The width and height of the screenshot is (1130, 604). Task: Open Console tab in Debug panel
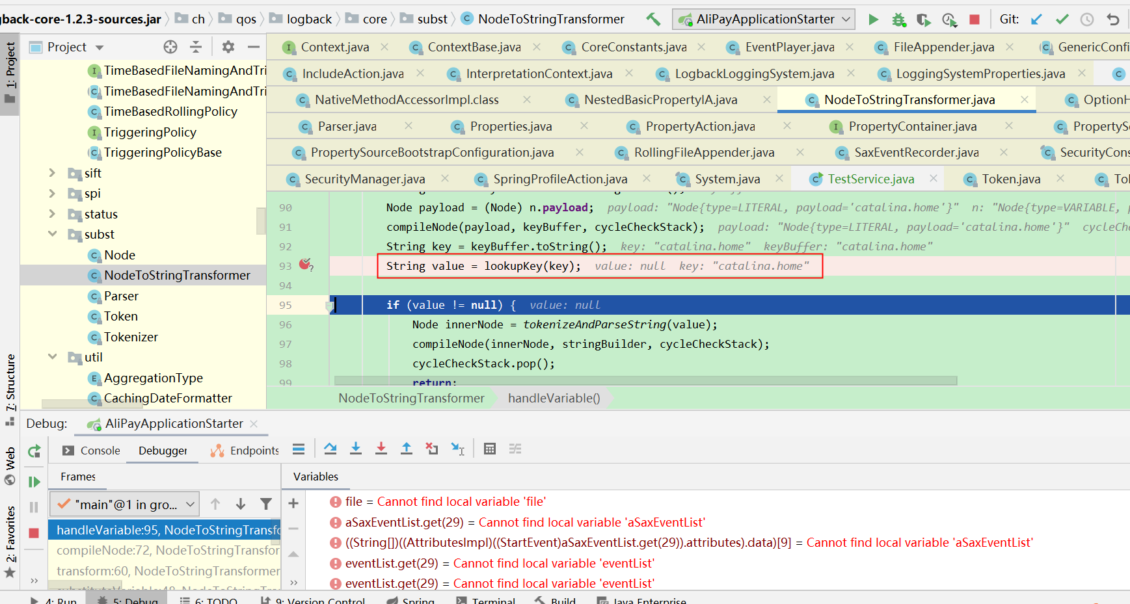click(x=91, y=451)
